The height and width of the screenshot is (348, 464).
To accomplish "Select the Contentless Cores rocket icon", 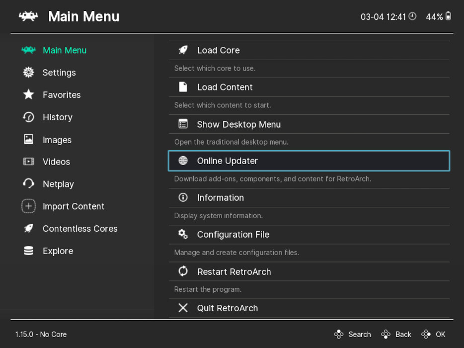I will (28, 228).
